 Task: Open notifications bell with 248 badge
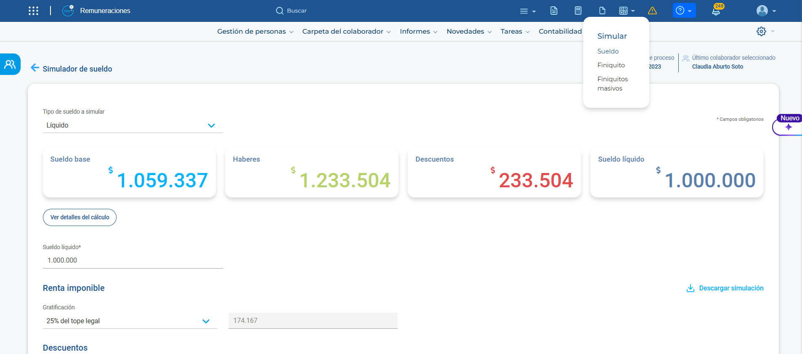(716, 11)
